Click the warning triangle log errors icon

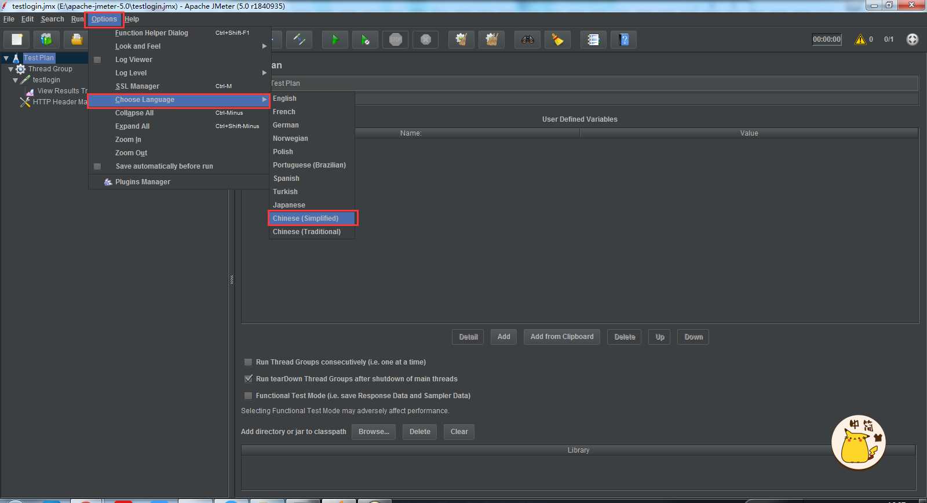point(860,39)
